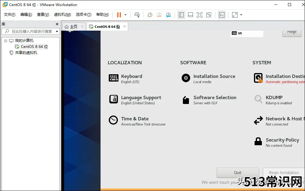This screenshot has width=305, height=191.
Task: Open the 选项卡(T) menu
Action: pos(84,15)
